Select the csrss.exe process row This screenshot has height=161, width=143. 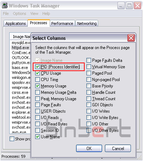(20, 92)
